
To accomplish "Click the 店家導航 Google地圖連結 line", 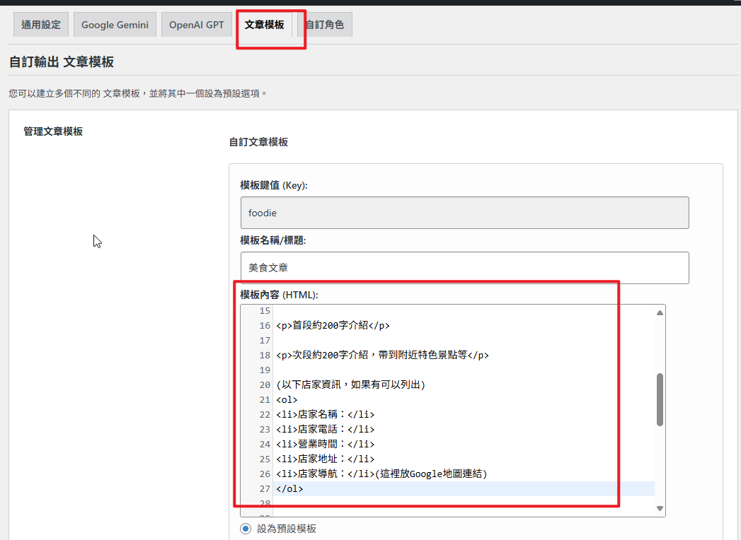I will pyautogui.click(x=382, y=474).
